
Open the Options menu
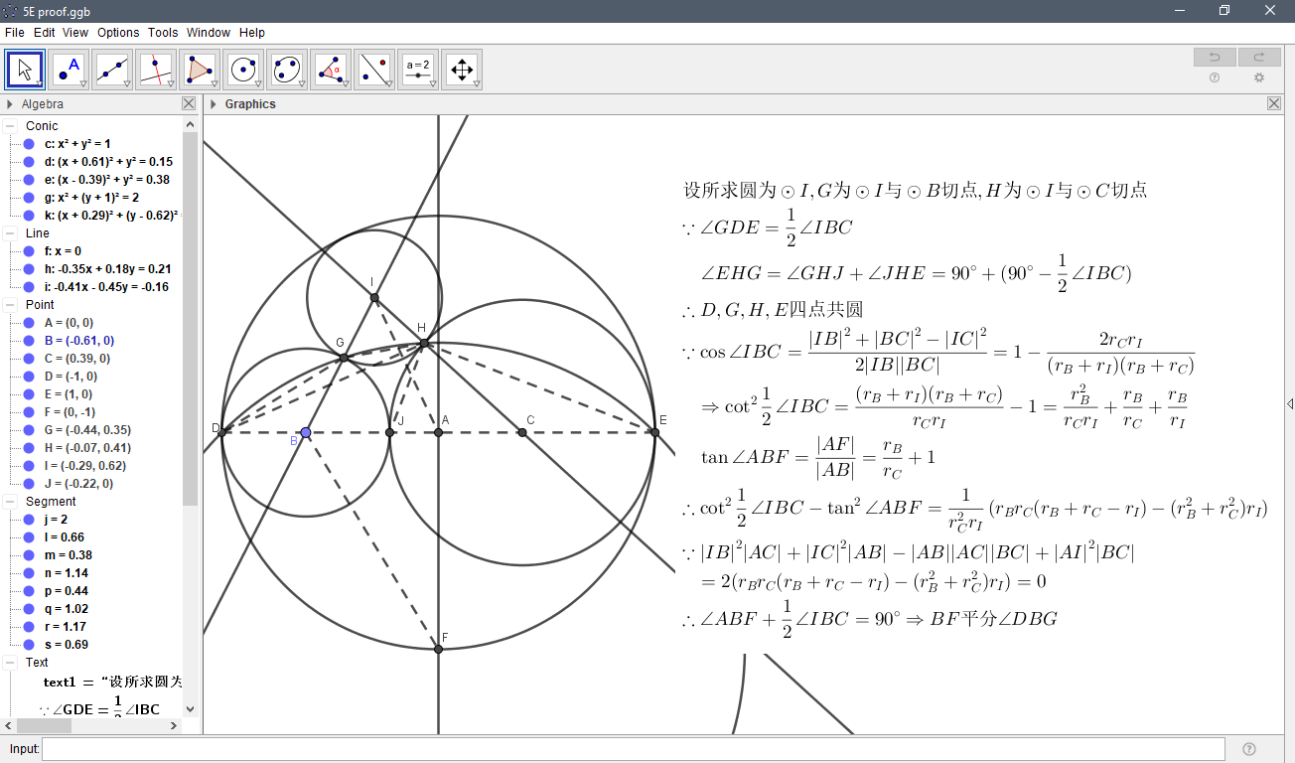pos(118,32)
